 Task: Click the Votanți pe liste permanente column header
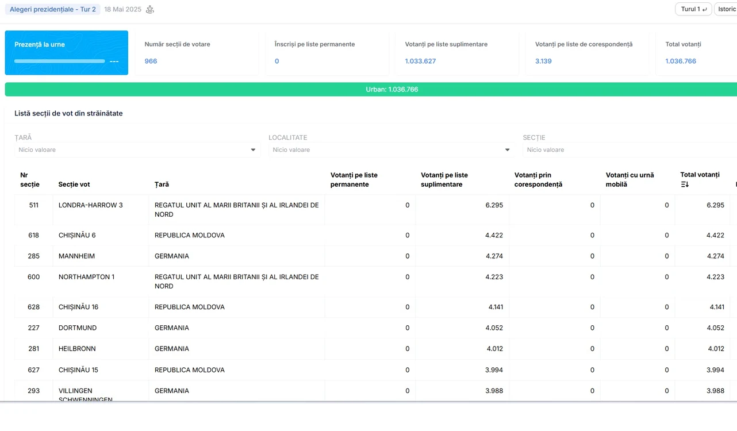pos(354,180)
